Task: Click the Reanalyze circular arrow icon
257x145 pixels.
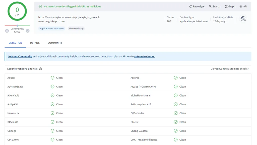Action: coord(190,6)
